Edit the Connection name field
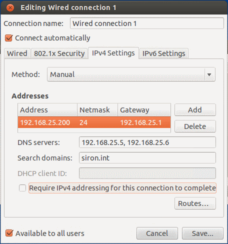 (x=147, y=23)
